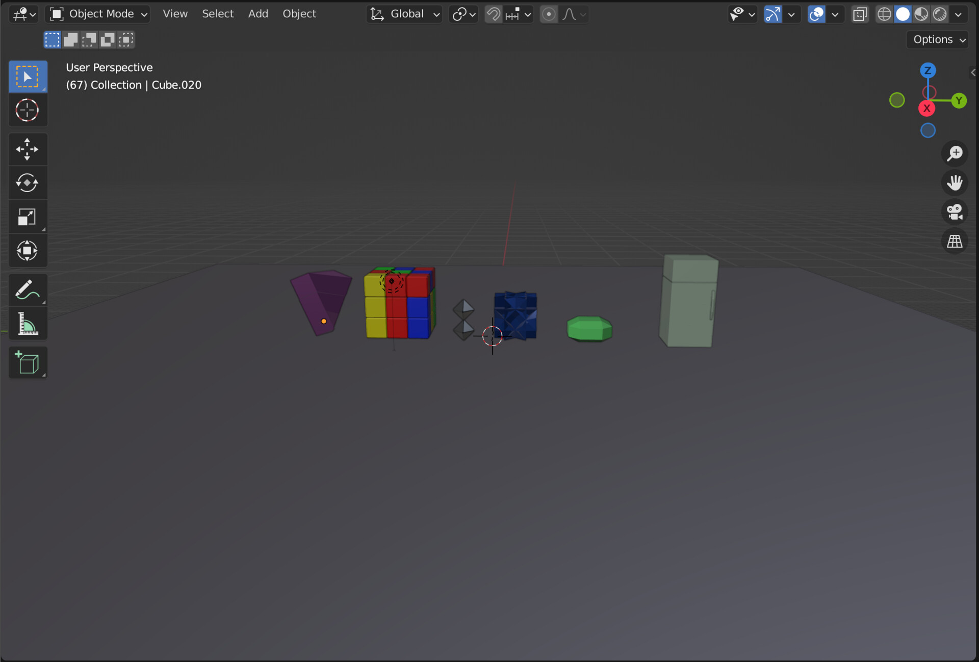This screenshot has height=662, width=979.
Task: Select the Rotate tool
Action: 28,182
